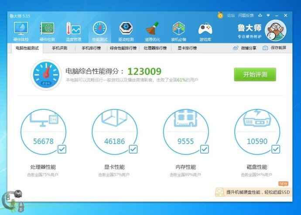
Task: Open the title bar dropdown menu arrow
Action: [x=268, y=15]
